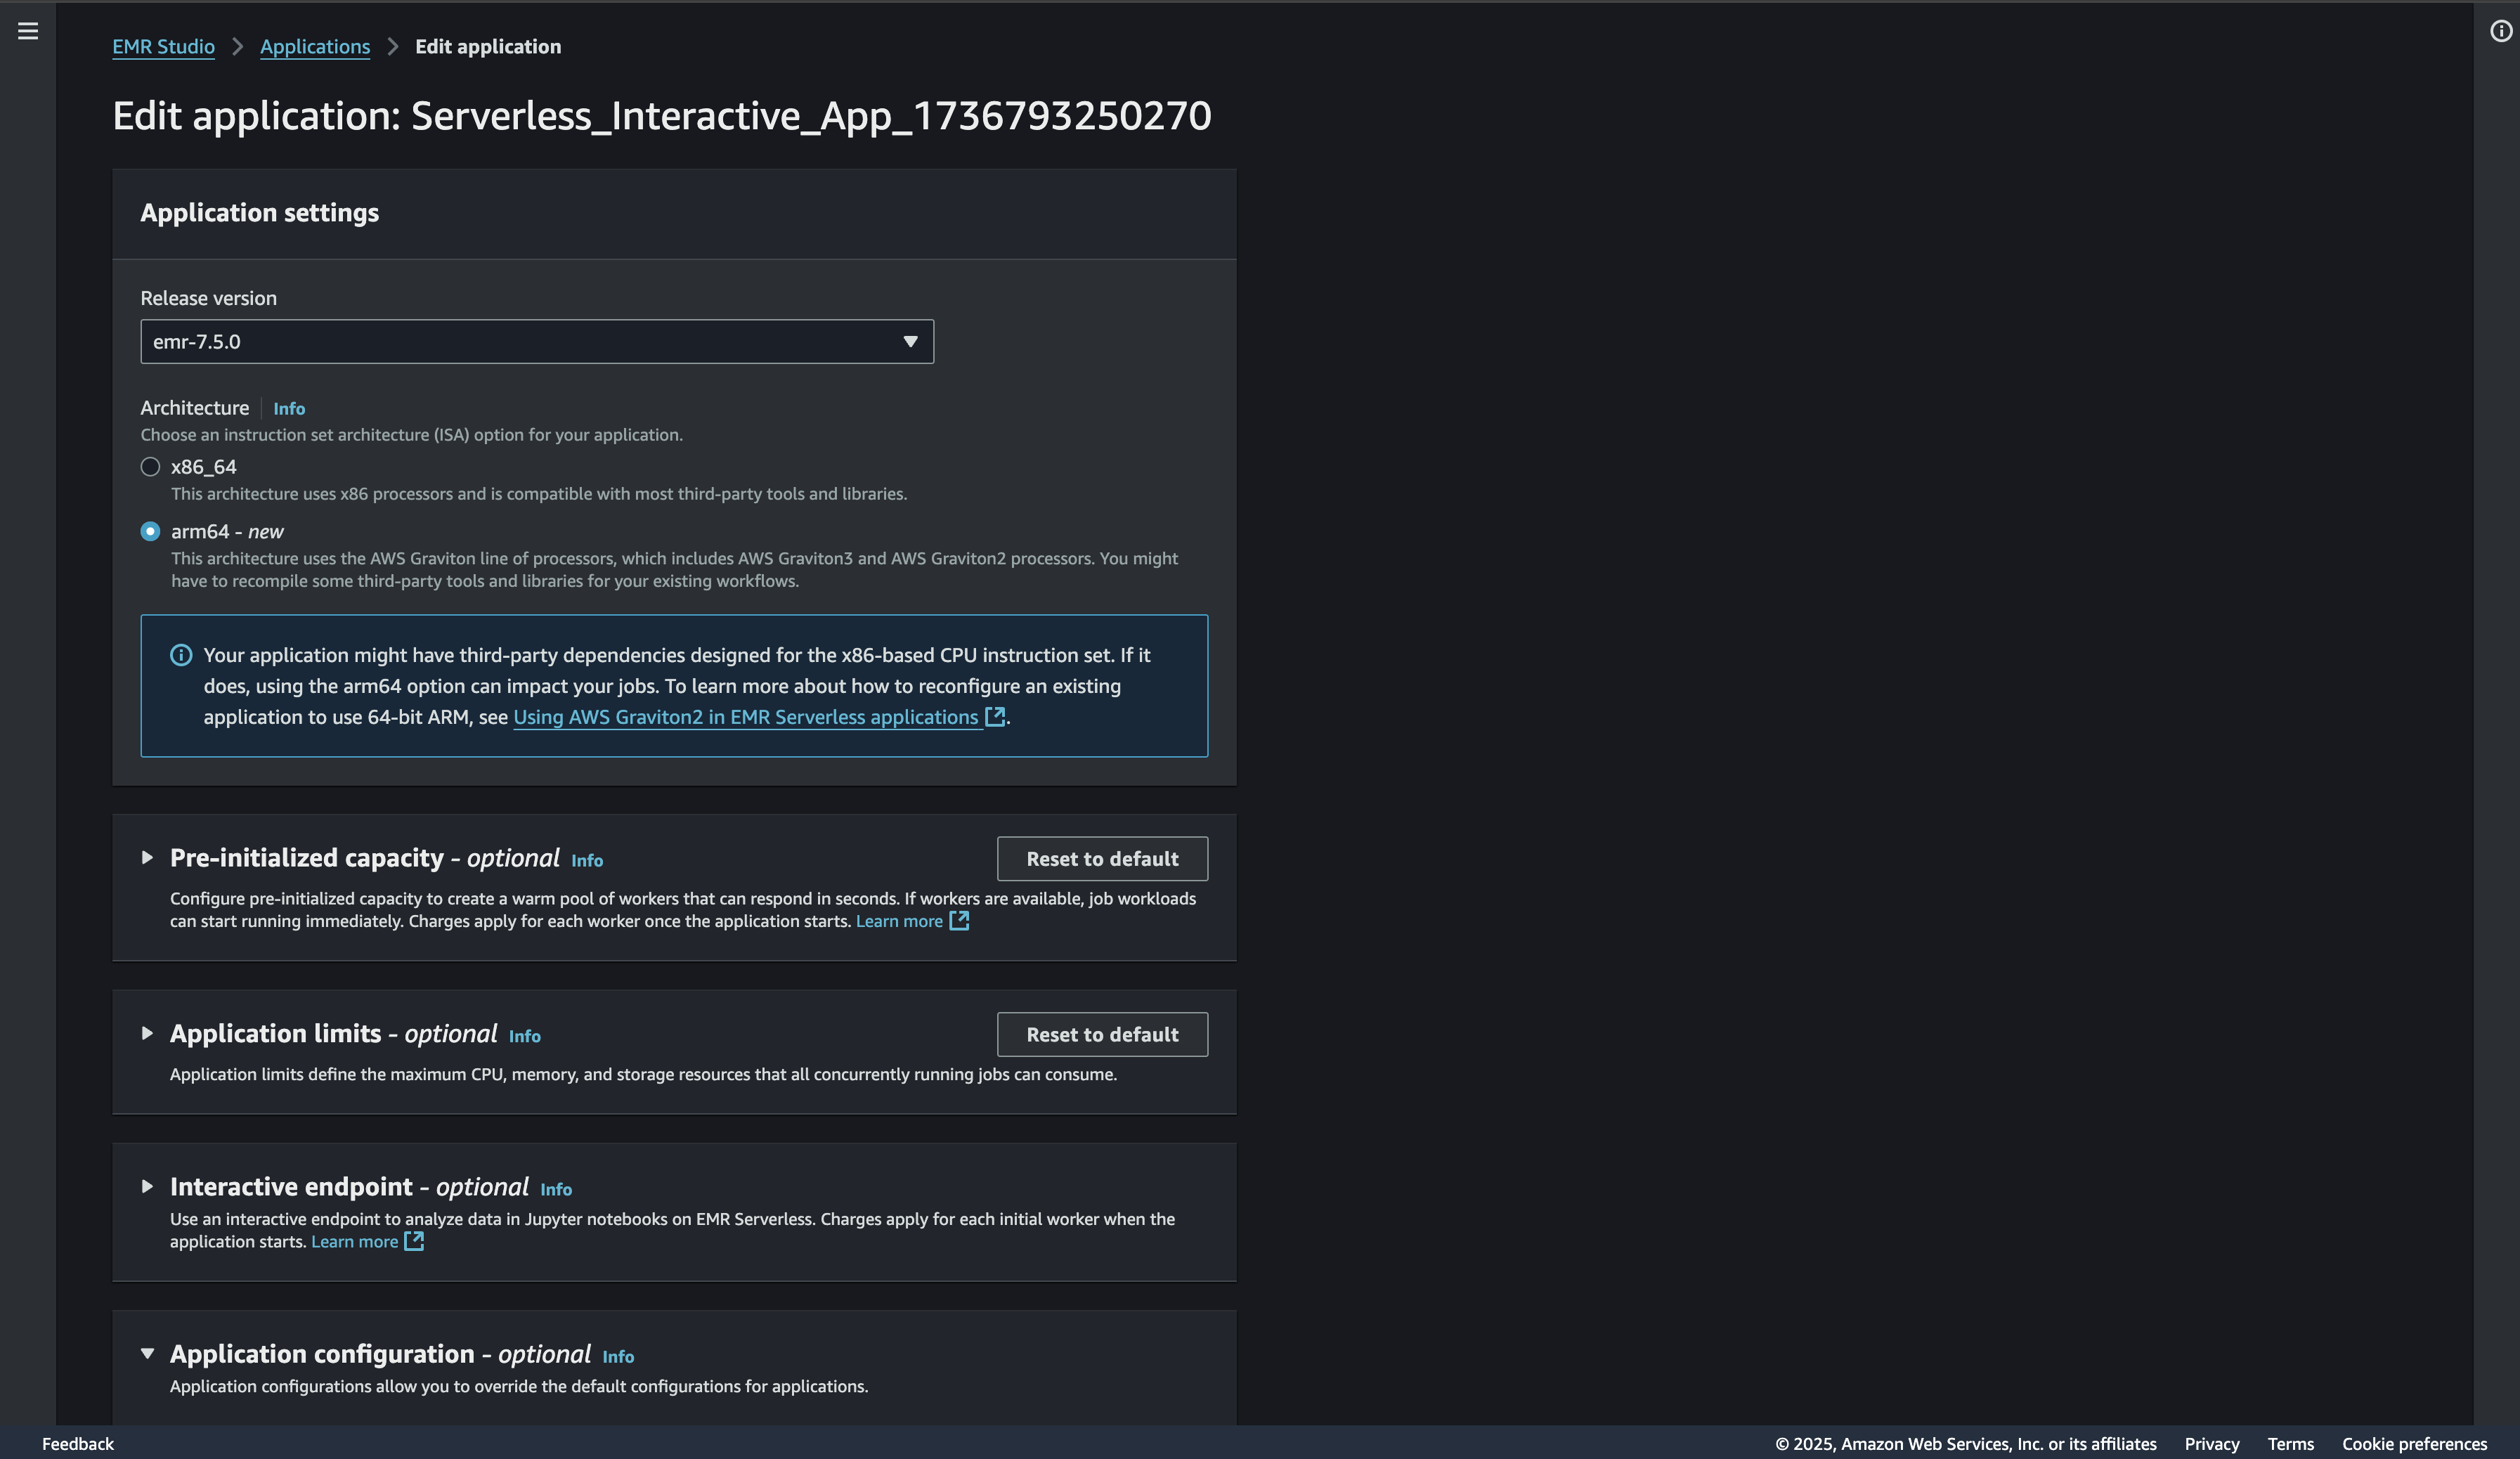Open Info link for Interactive endpoint
This screenshot has width=2520, height=1459.
556,1190
